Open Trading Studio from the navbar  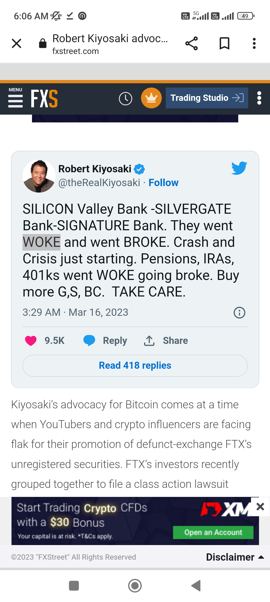click(207, 98)
